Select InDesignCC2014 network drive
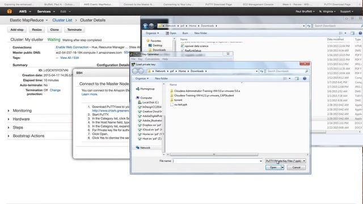This screenshot has width=363, height=204. pos(150,107)
